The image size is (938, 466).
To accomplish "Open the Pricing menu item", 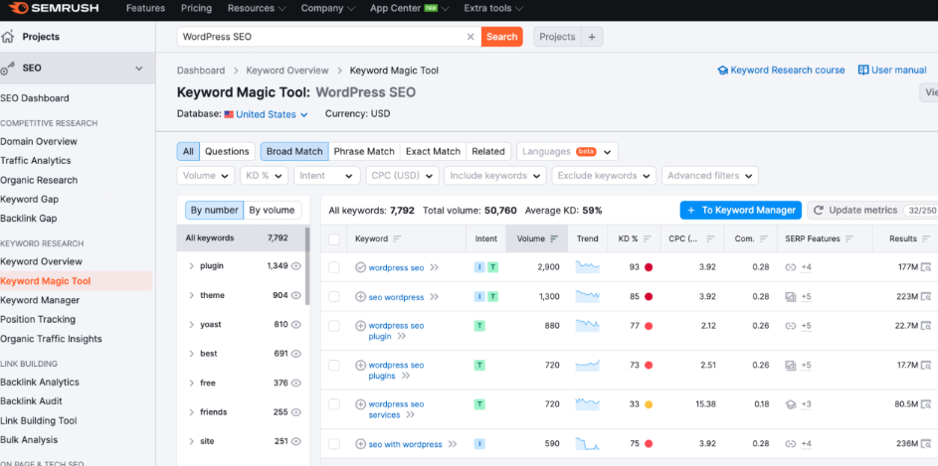I will (196, 8).
